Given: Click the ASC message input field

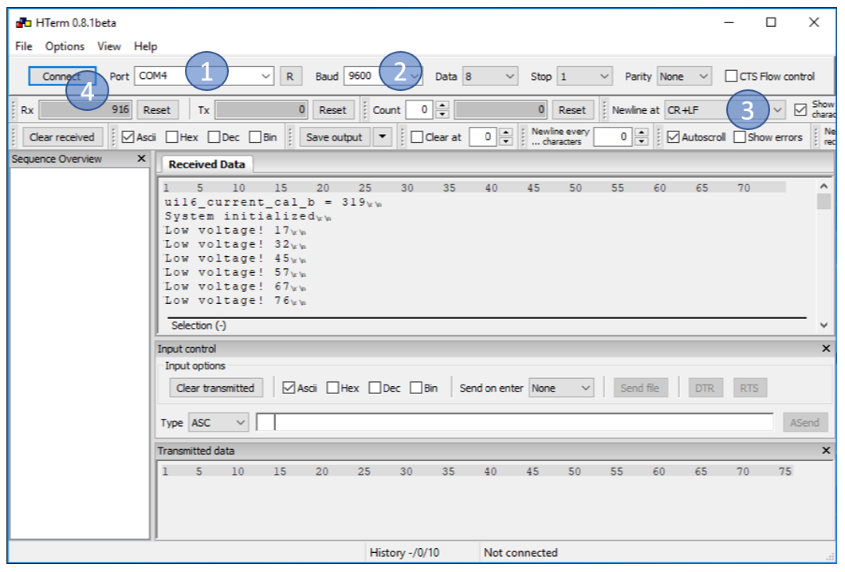Looking at the screenshot, I should pos(518,422).
